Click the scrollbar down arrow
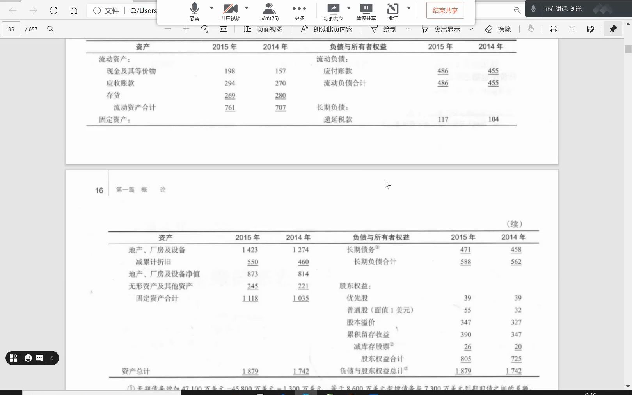Viewport: 632px width, 395px height. click(628, 386)
